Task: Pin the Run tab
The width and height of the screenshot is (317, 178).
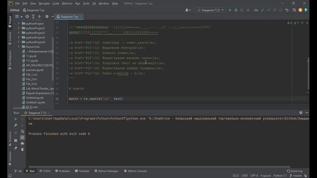Action: coord(15,148)
